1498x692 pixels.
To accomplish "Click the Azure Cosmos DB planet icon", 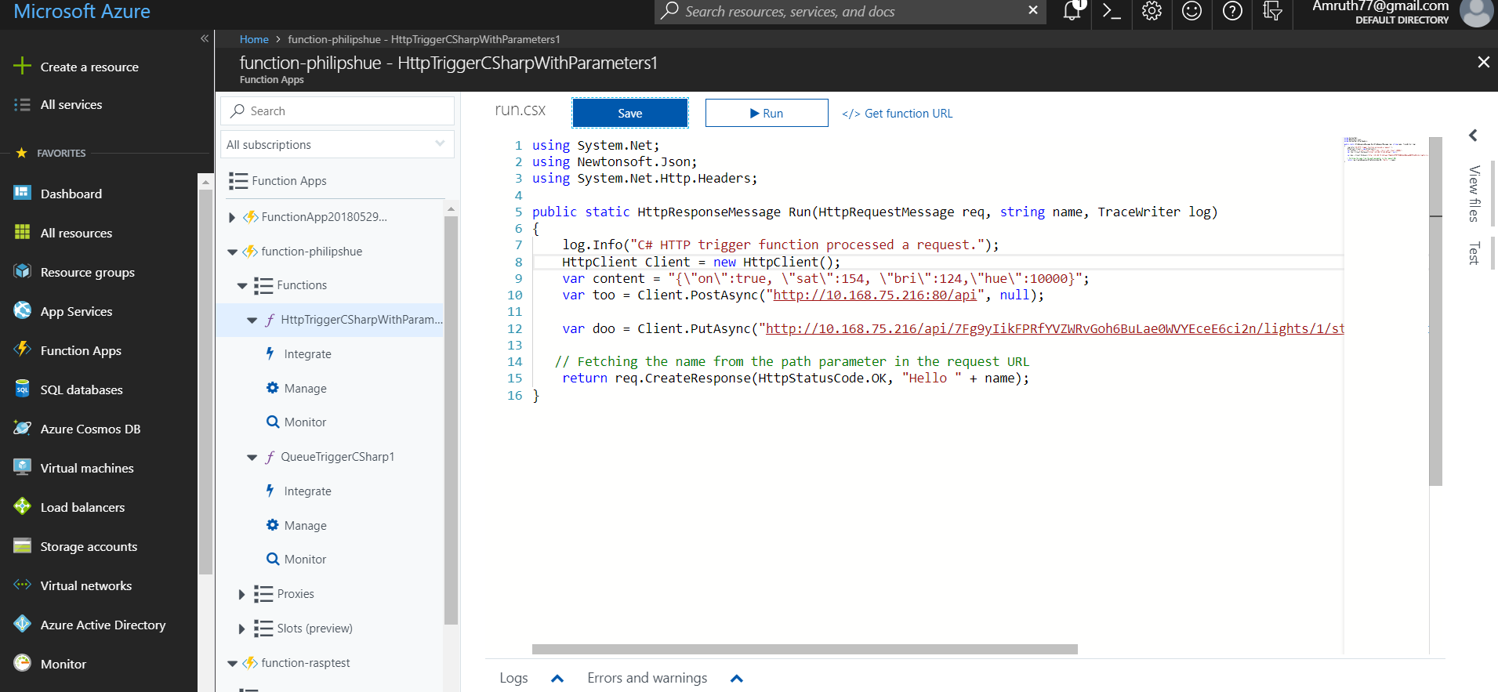I will (x=22, y=428).
